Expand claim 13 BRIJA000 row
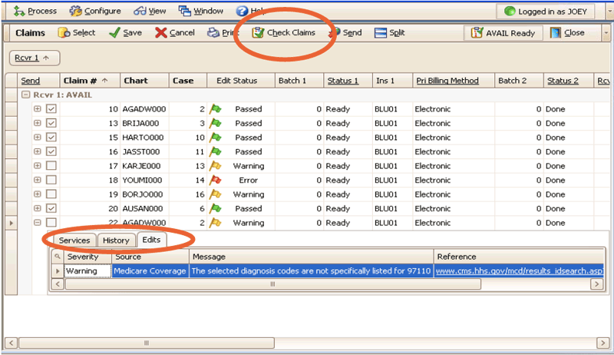The height and width of the screenshot is (355, 614). click(x=37, y=123)
